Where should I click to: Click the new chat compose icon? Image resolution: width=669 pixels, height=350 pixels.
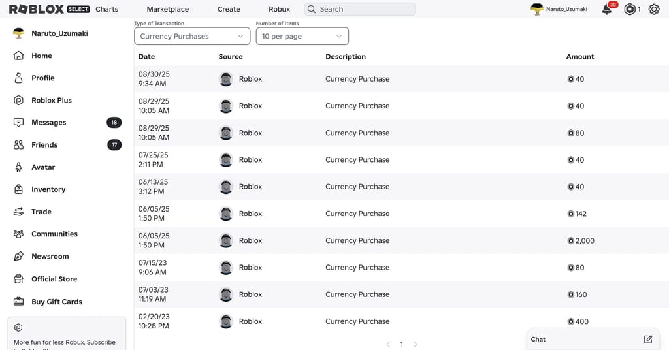click(x=647, y=340)
